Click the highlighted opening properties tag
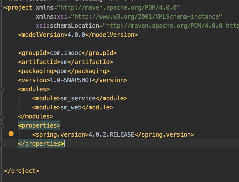239x182 pixels. (x=39, y=126)
